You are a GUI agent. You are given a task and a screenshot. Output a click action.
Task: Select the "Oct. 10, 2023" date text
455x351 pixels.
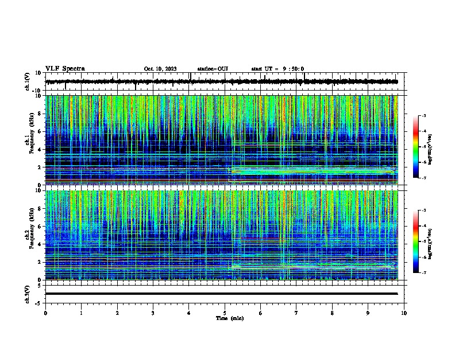pos(160,69)
